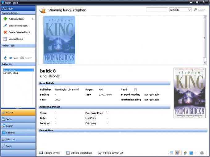Click the printer icon
This screenshot has height=157, width=210.
click(202, 153)
